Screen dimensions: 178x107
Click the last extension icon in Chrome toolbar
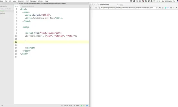tap(177, 8)
